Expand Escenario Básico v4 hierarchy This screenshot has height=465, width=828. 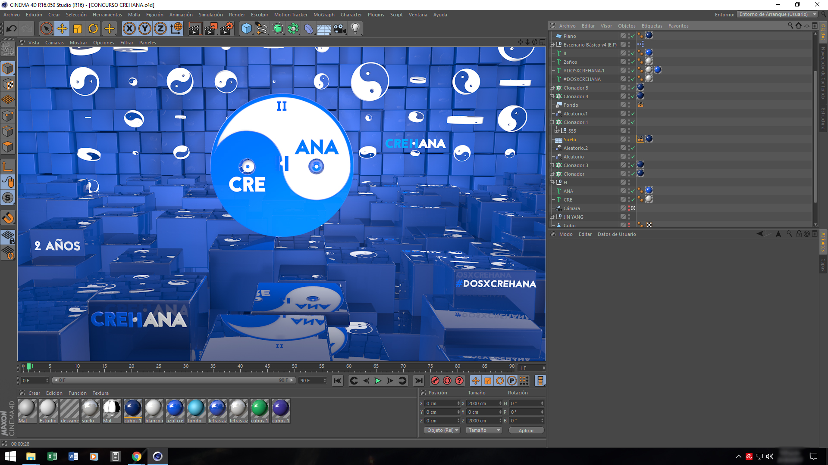552,44
